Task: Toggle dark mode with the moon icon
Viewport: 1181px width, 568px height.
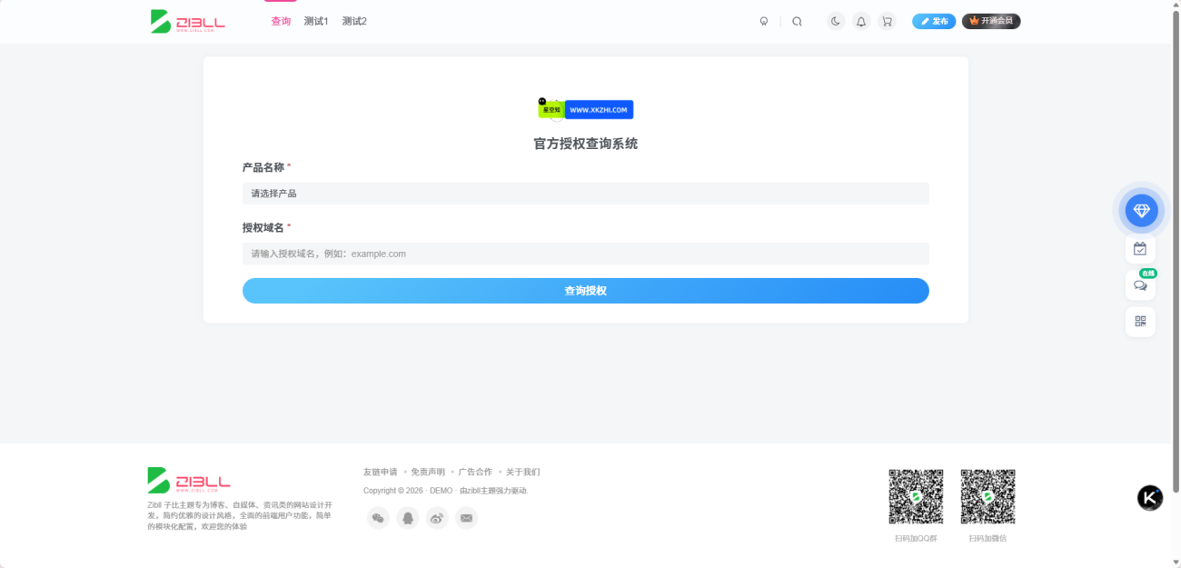Action: coord(835,21)
